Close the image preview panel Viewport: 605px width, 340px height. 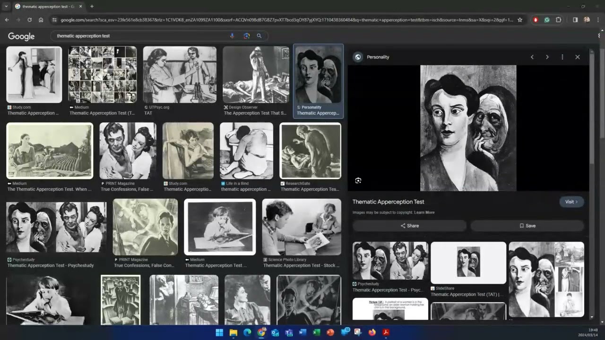tap(578, 57)
